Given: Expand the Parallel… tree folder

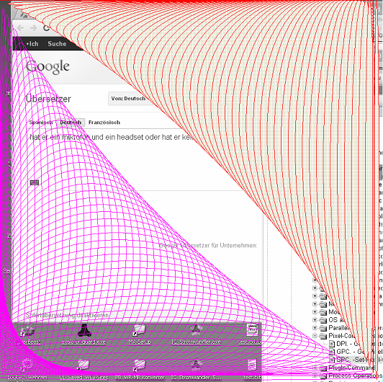Looking at the screenshot, I should click(315, 328).
